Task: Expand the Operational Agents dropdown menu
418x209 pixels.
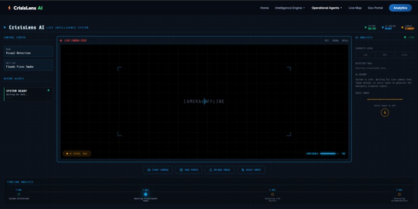Action: pyautogui.click(x=327, y=8)
